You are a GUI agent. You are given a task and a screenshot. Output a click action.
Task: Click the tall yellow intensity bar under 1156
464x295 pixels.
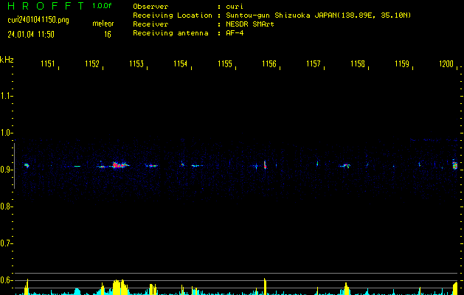click(264, 286)
